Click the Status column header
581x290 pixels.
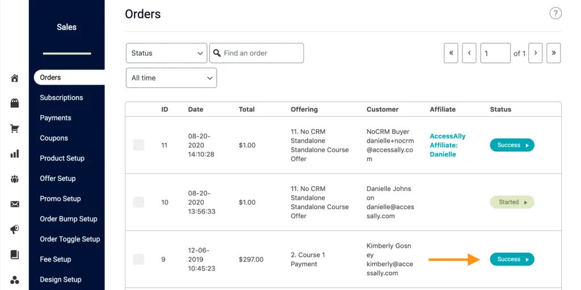[x=500, y=109]
